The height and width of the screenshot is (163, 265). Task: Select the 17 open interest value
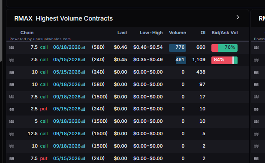click(202, 97)
